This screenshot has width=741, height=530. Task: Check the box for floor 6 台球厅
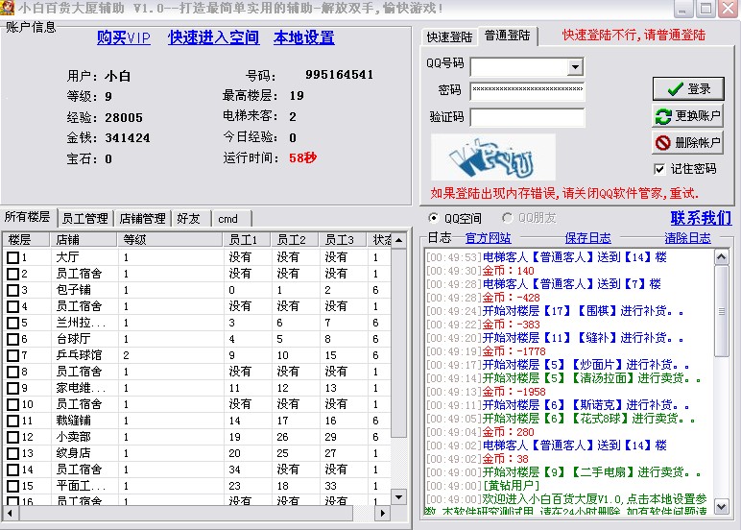13,340
